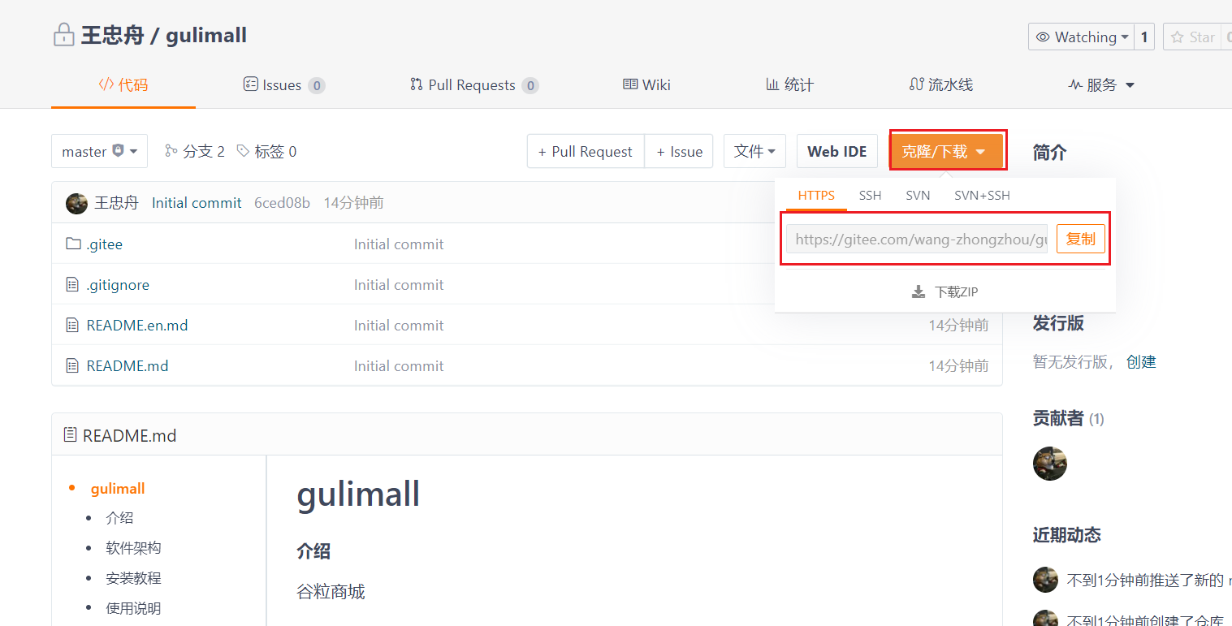Open the 流水线 tab
This screenshot has height=626, width=1232.
pyautogui.click(x=940, y=84)
